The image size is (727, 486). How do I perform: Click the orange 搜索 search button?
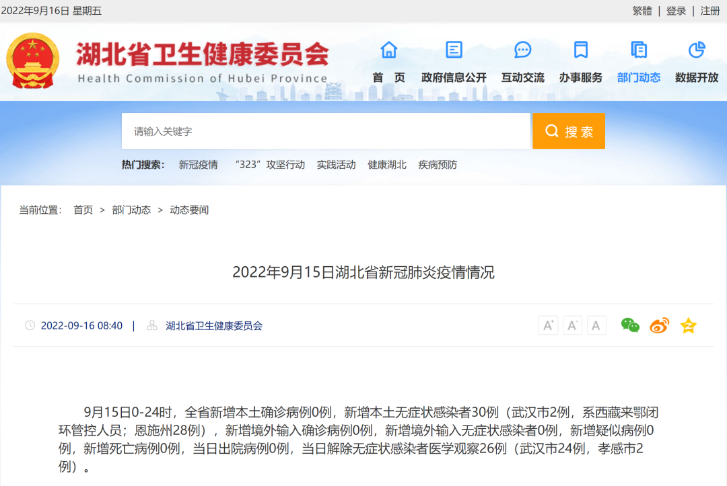click(x=569, y=131)
